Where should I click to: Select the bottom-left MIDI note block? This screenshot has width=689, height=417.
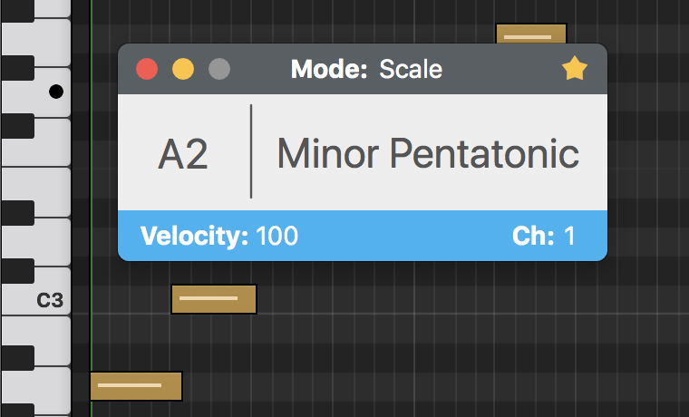click(x=136, y=385)
